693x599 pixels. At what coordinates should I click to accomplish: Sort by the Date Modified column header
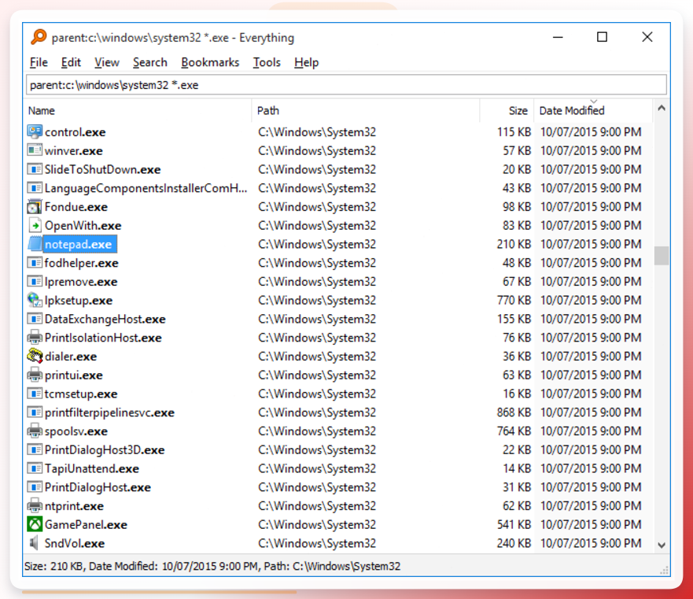click(594, 111)
